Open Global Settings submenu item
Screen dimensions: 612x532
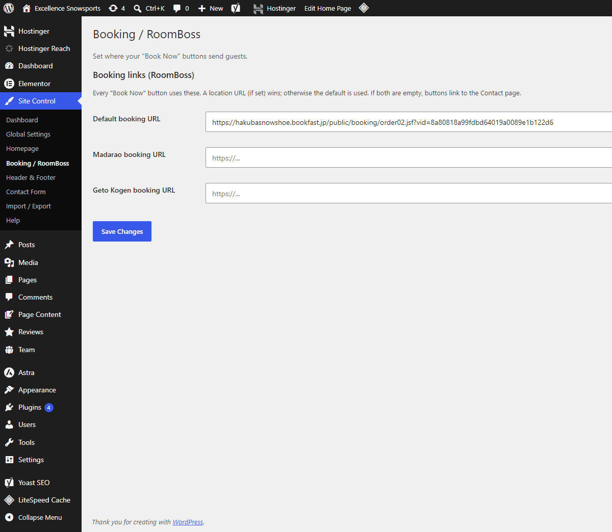pyautogui.click(x=28, y=134)
